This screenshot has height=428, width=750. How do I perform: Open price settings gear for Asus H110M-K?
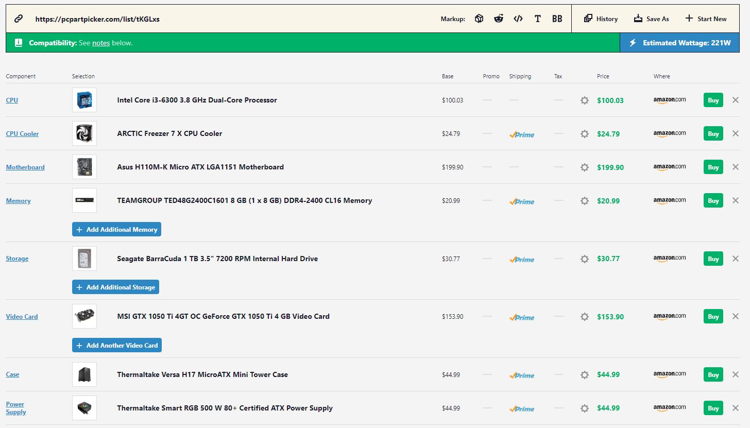[585, 167]
